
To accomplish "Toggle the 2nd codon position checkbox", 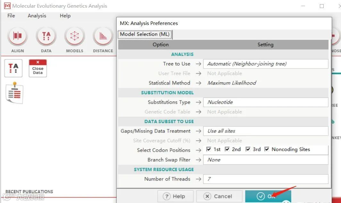I will click(x=227, y=149).
